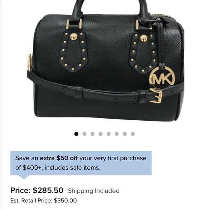209x209 pixels.
Task: Tap the black handbag product photo
Action: (x=105, y=61)
